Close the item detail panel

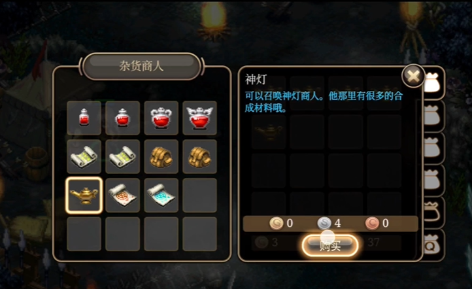pos(413,76)
